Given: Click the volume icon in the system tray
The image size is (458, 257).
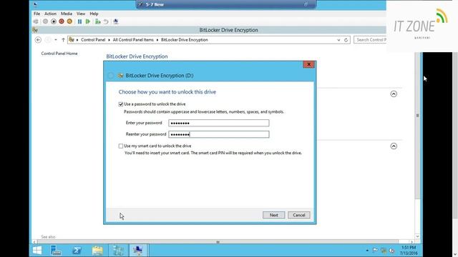Looking at the screenshot, I should (x=392, y=251).
